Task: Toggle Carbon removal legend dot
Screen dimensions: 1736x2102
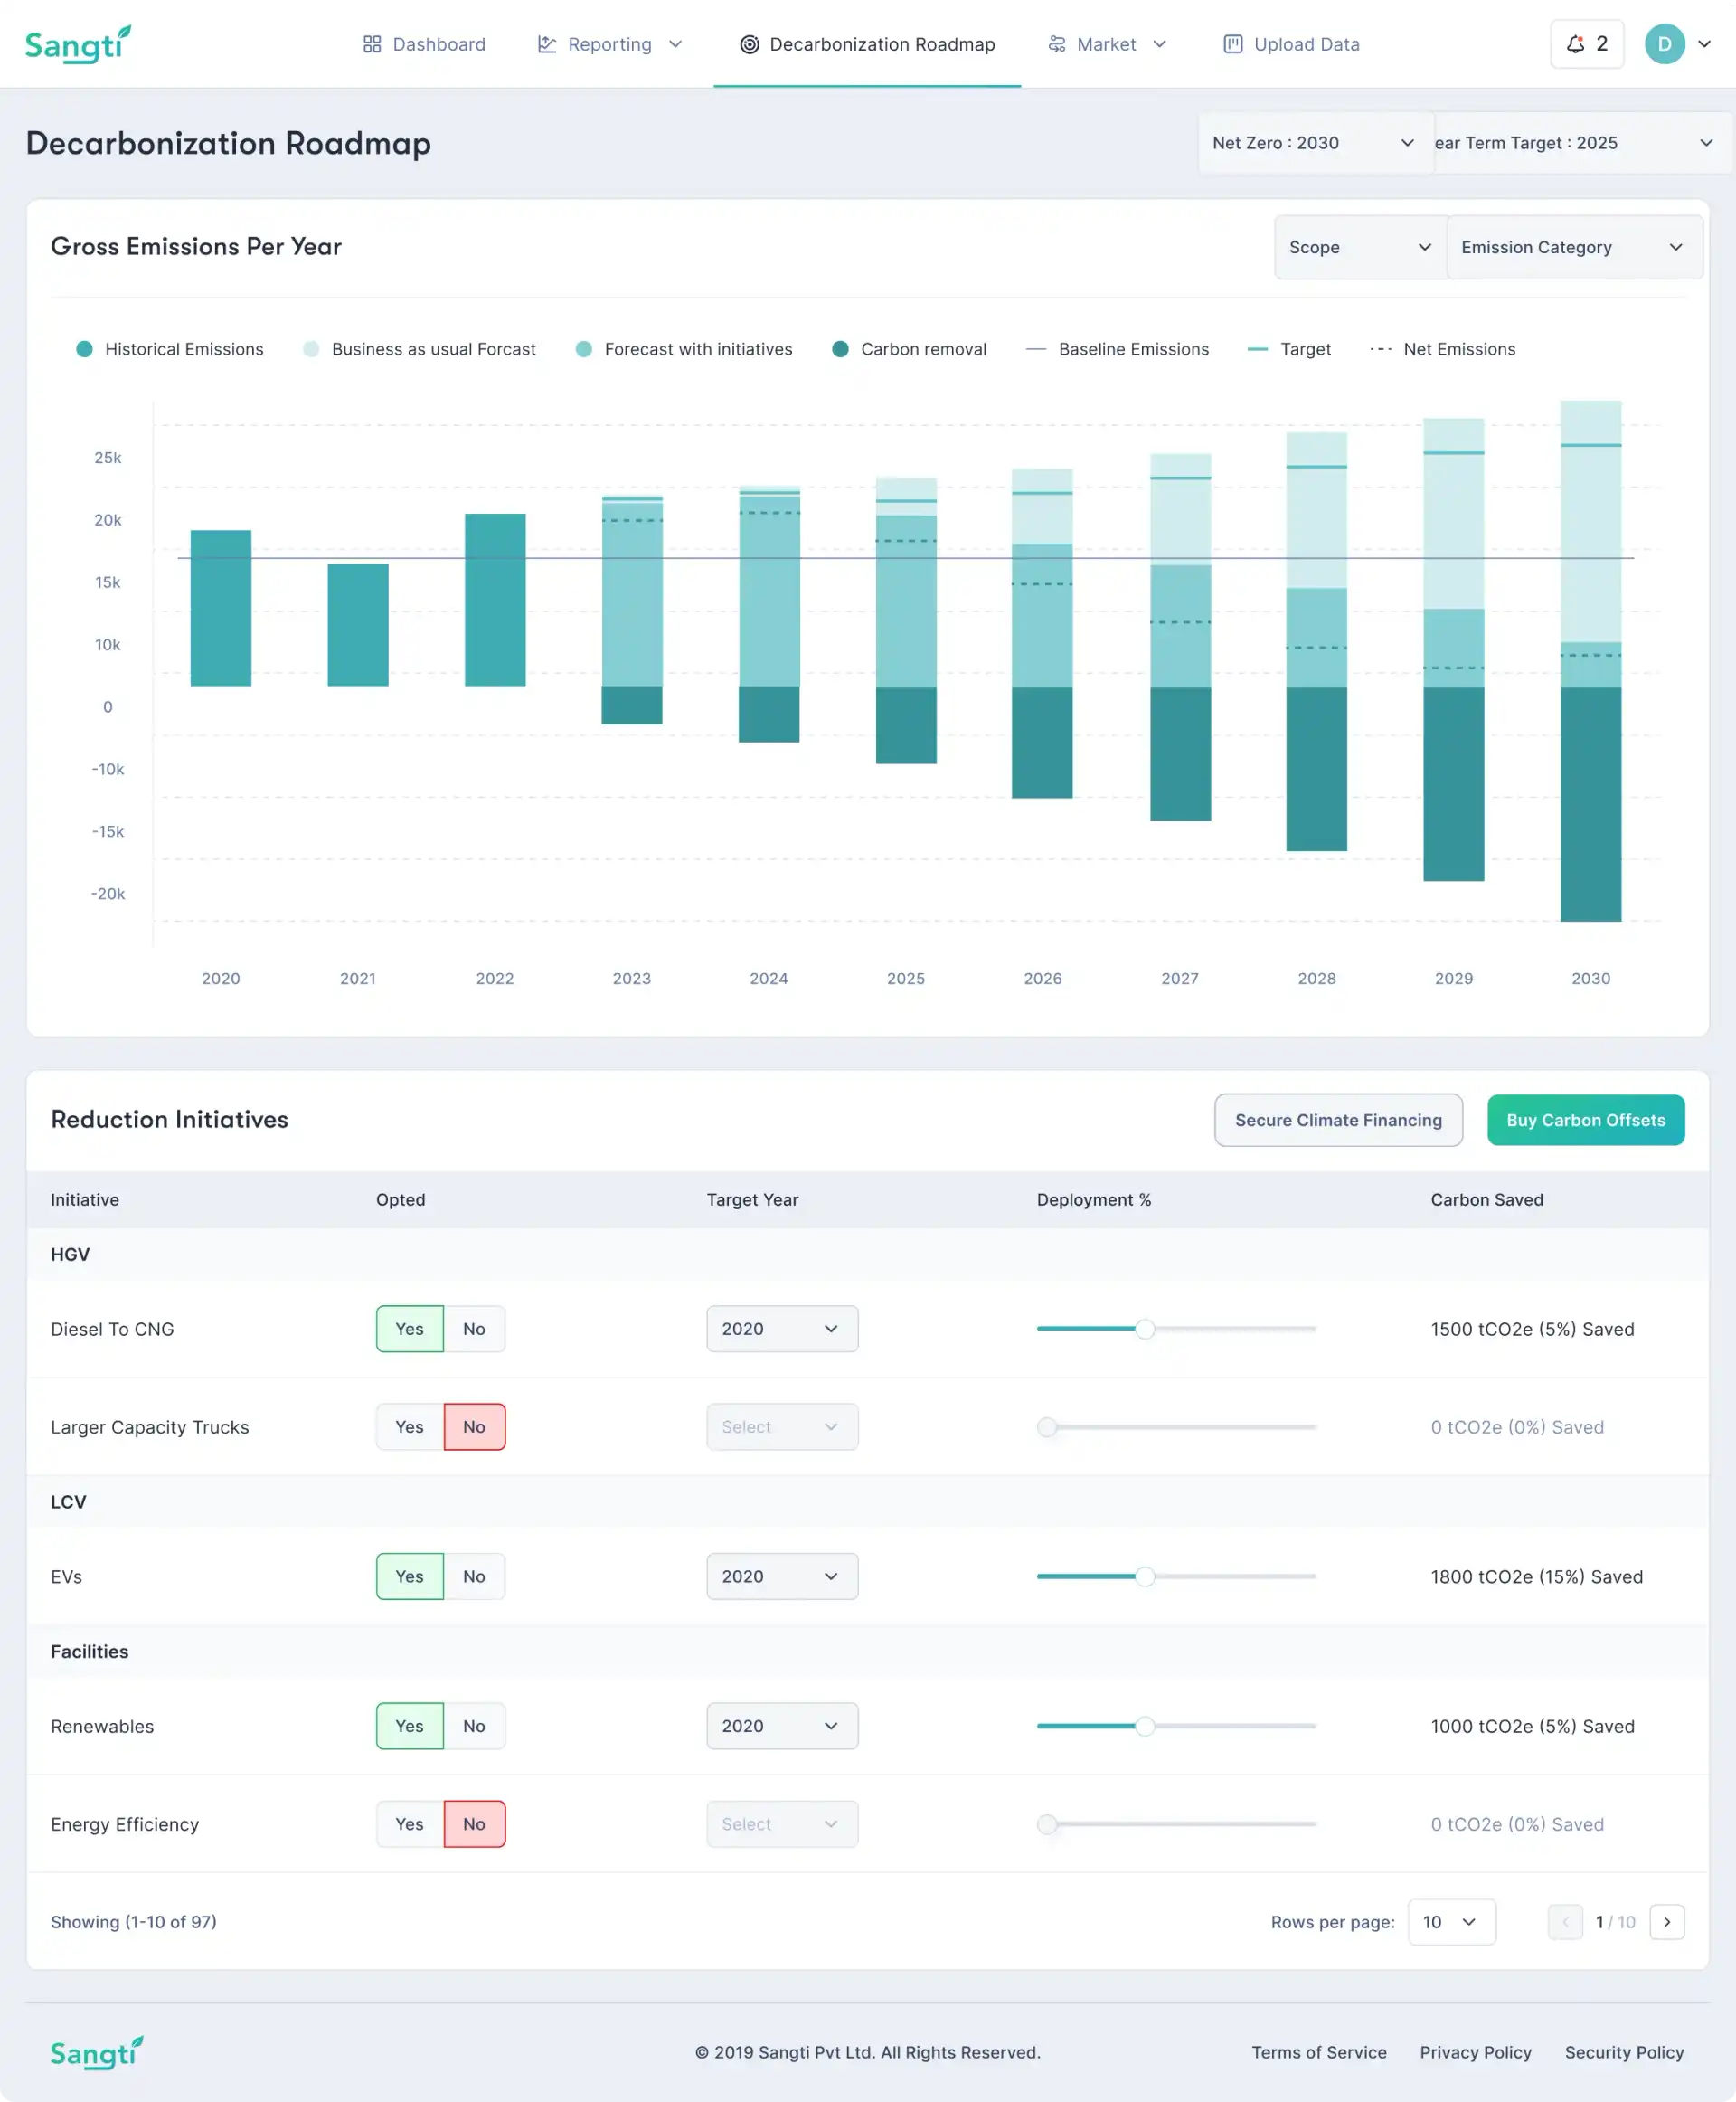Action: 841,349
